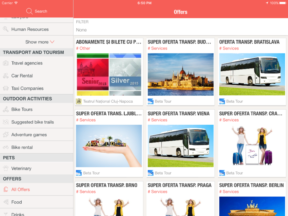Click Beta Tour logo under Bratislava offer

coord(222,101)
